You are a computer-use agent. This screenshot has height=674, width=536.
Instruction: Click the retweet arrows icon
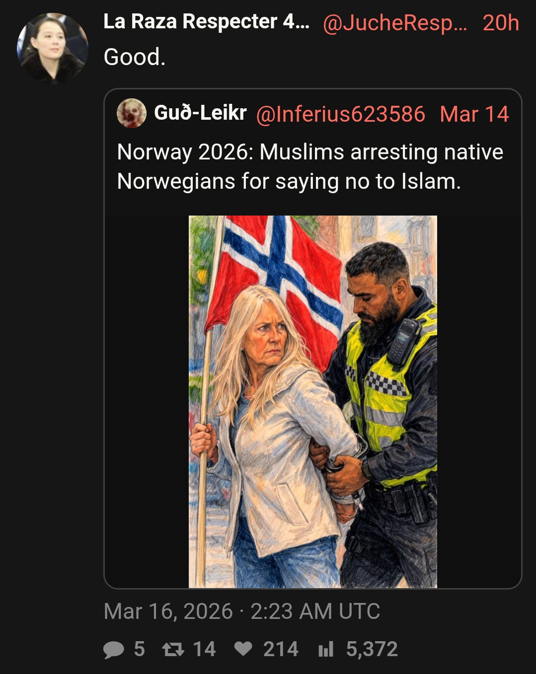point(173,650)
